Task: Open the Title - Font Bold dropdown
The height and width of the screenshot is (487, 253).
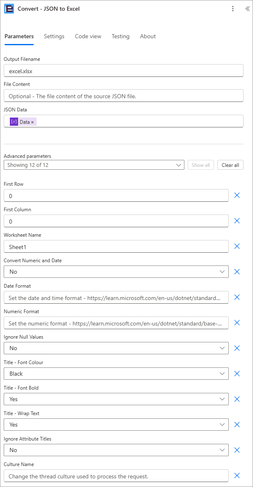Action: coord(116,399)
